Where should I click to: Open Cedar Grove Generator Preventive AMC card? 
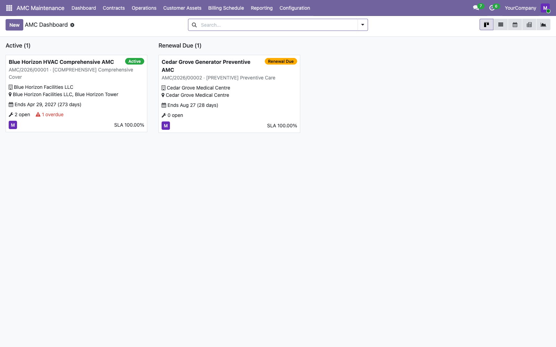[229, 94]
